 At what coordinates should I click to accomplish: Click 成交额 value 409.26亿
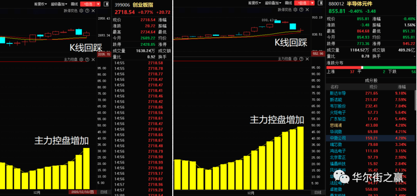[406, 50]
